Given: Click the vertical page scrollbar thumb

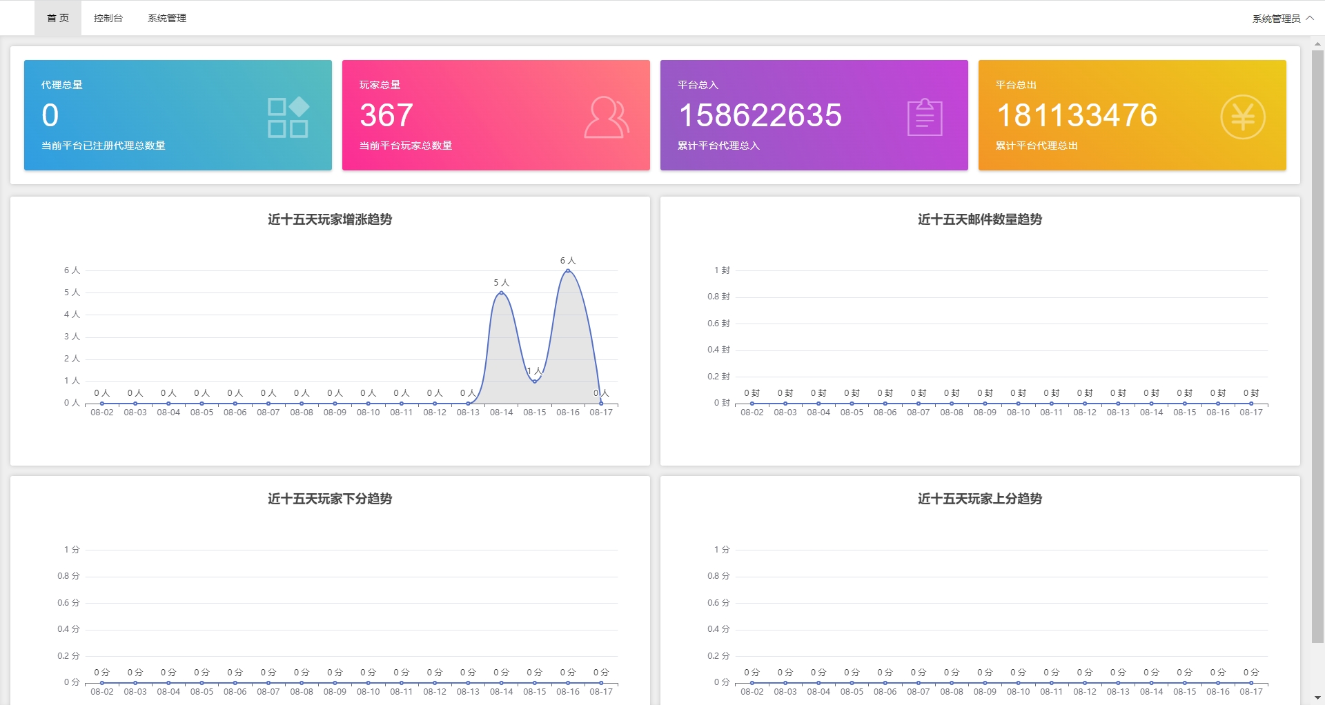Looking at the screenshot, I should pos(1317,345).
